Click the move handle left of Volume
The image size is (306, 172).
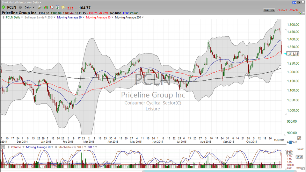pos(8,147)
